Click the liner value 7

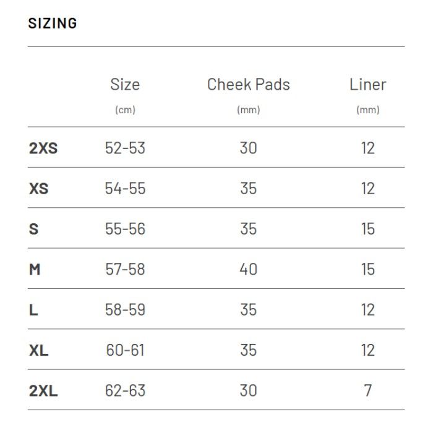click(x=368, y=391)
